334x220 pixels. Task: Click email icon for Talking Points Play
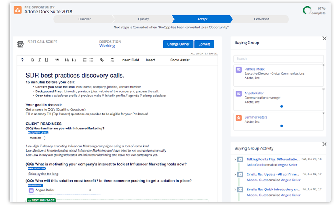pos(240,159)
